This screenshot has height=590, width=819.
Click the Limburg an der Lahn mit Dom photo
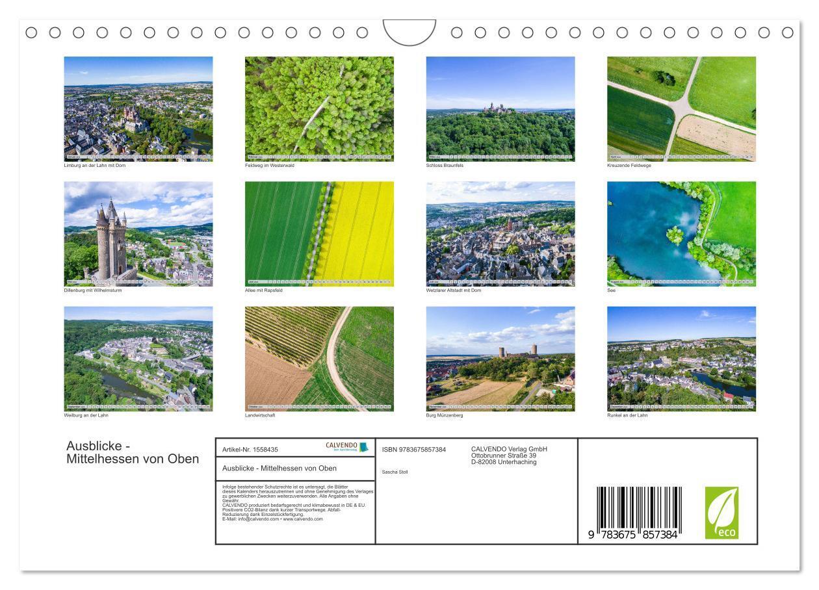coord(138,109)
